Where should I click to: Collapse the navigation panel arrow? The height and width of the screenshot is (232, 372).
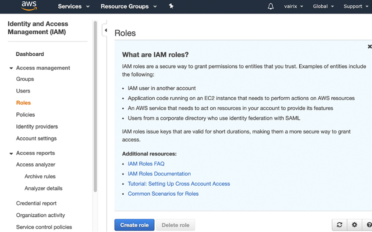(x=106, y=30)
